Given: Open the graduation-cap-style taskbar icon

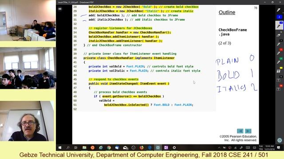Looking at the screenshot, I should 125,148.
